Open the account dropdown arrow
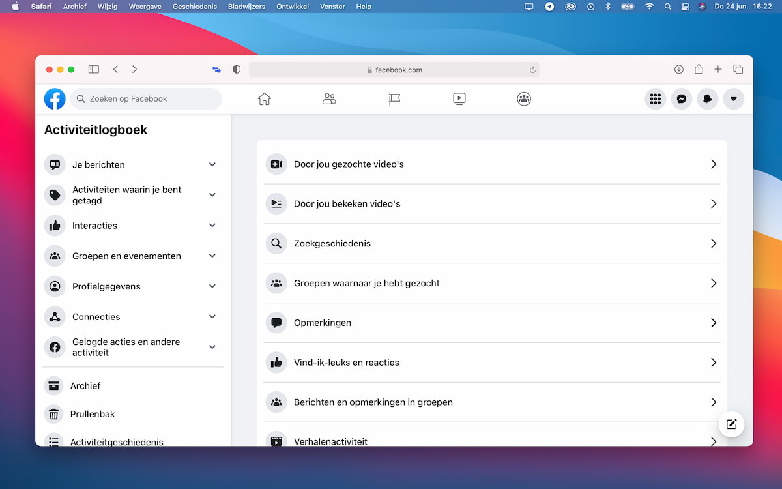 734,98
